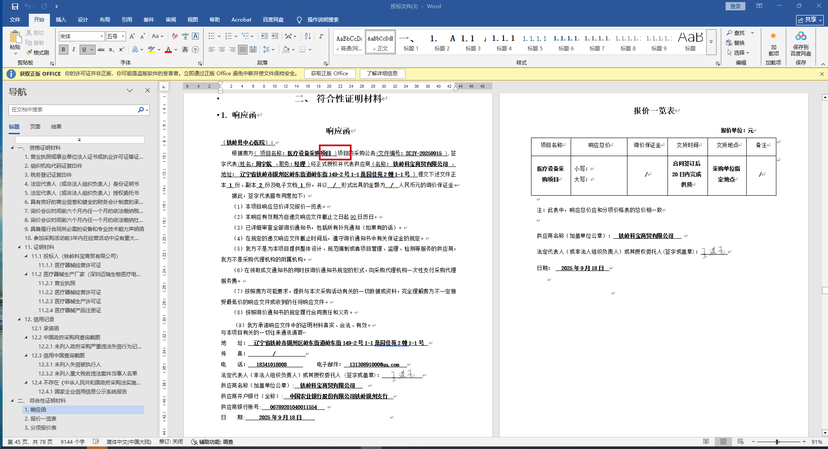The height and width of the screenshot is (449, 828).
Task: Switch to the 审阅 ribbon tab
Action: pos(170,20)
